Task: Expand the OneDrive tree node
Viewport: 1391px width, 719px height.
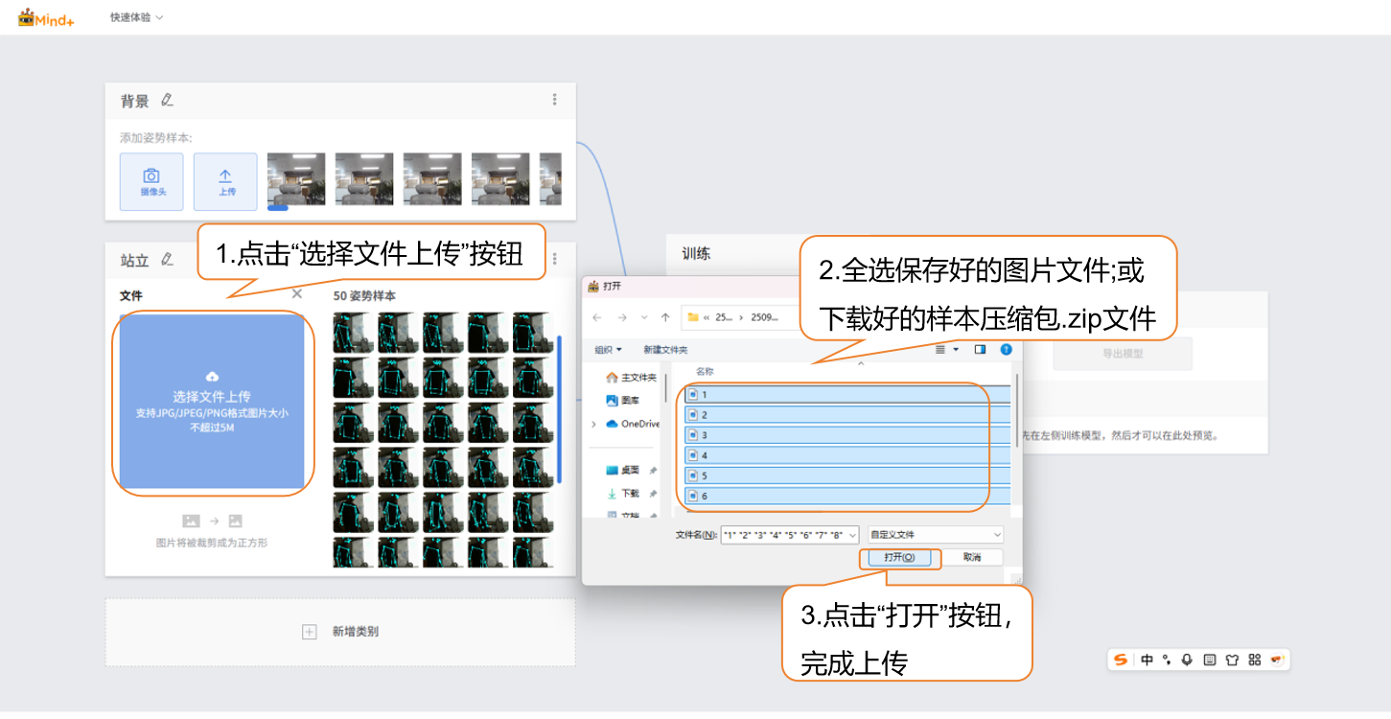Action: [594, 424]
